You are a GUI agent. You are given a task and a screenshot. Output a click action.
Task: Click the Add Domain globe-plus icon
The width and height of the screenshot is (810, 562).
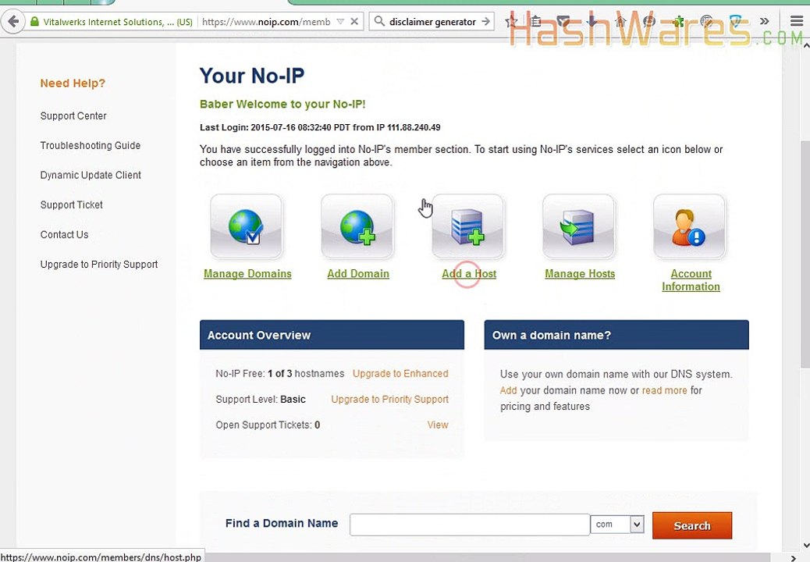pos(357,226)
